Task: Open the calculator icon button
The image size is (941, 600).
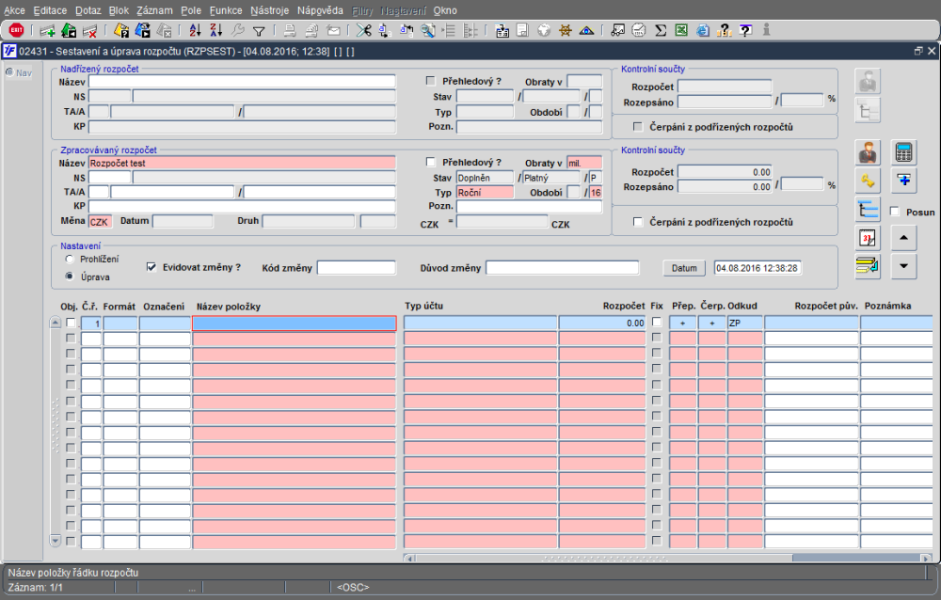Action: click(903, 151)
